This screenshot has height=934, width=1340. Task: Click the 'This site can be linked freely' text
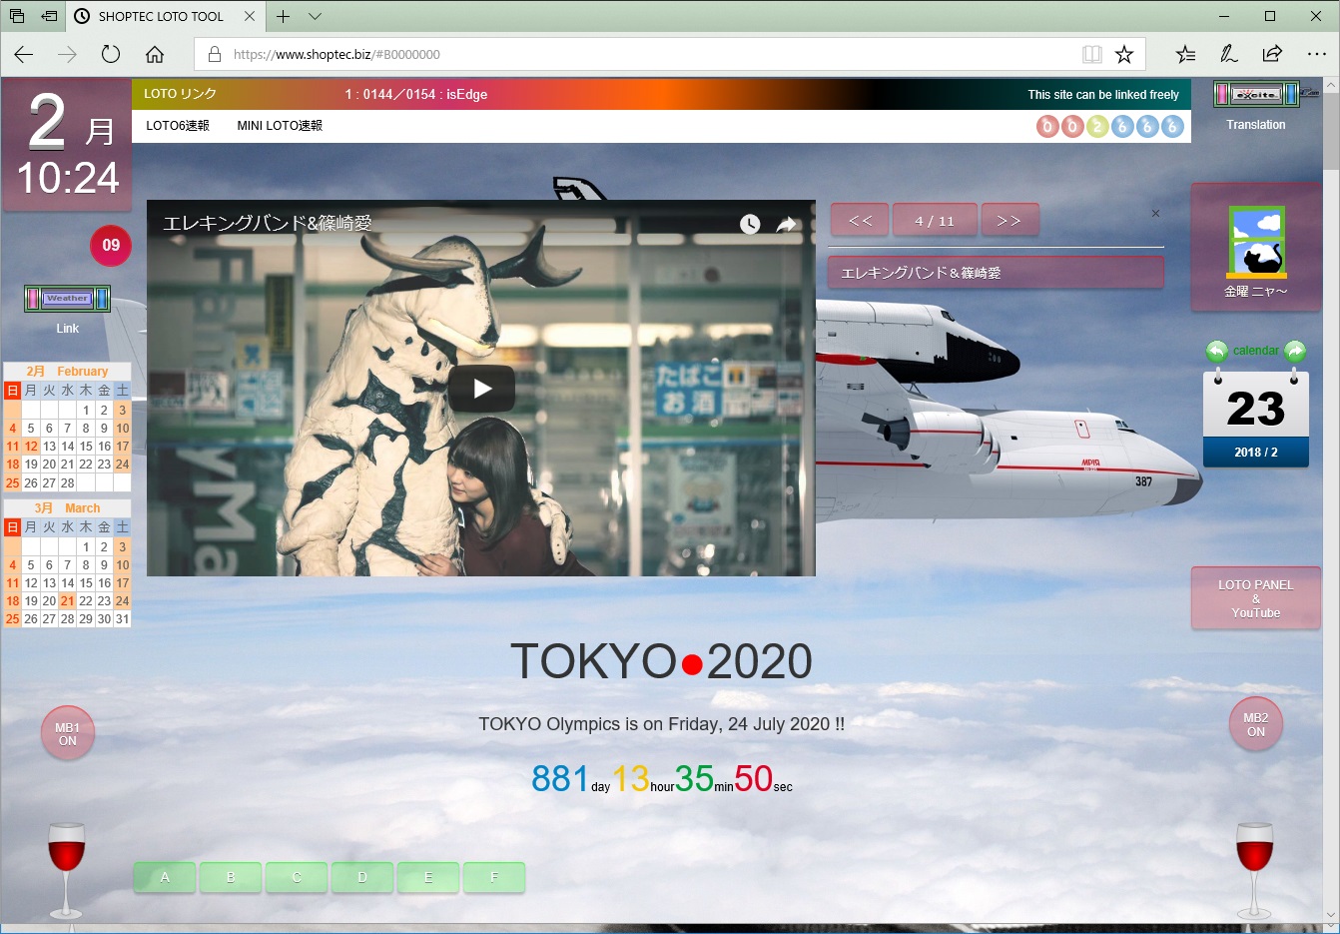(1103, 95)
